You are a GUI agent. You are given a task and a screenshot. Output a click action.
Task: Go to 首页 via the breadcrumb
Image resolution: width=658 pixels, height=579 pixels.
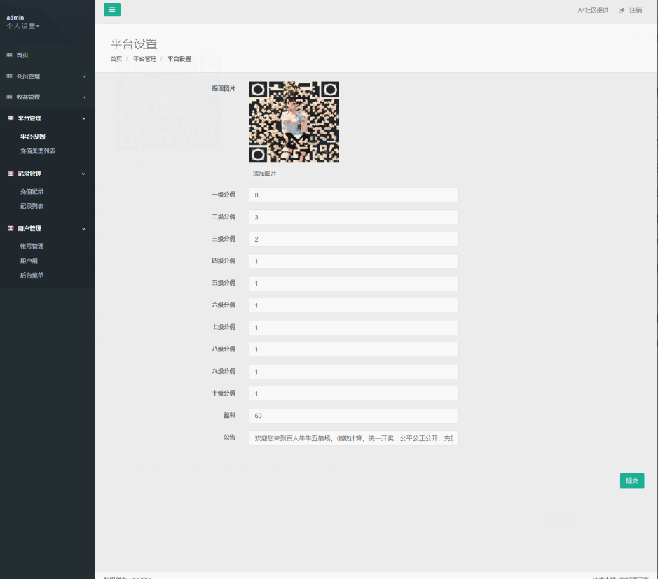click(x=116, y=59)
